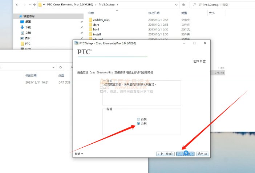Image resolution: width=255 pixels, height=173 pixels.
Task: Refresh the Pro5.0setup folder view
Action: click(x=183, y=5)
